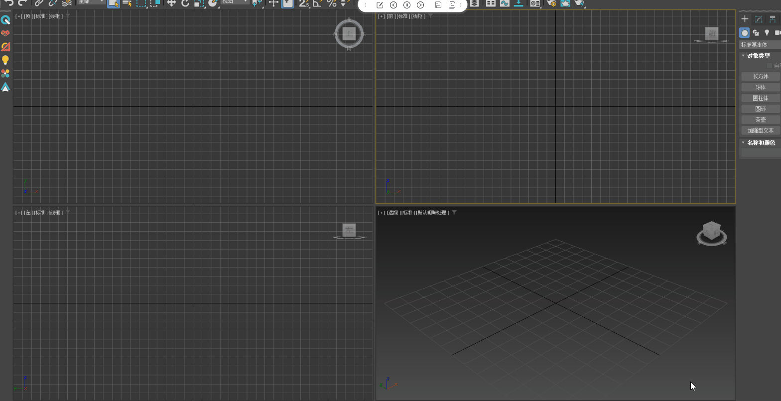
Task: Choose the rectangular selection region icon
Action: coord(141,3)
